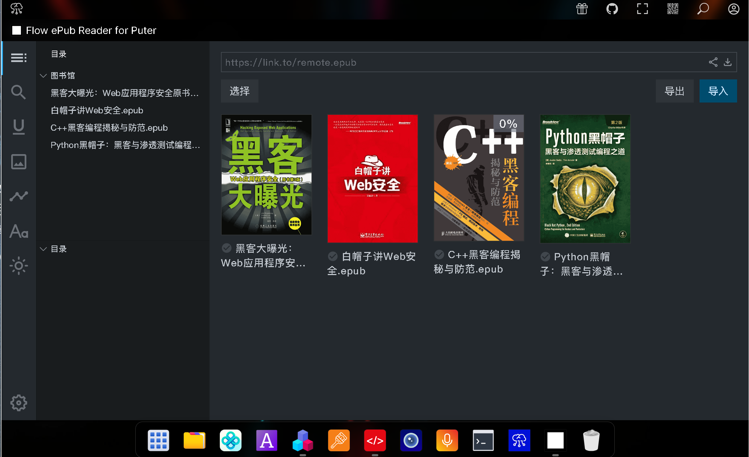Viewport: 749px width, 457px height.
Task: Toggle the Python黑帽子 book selection
Action: point(545,256)
